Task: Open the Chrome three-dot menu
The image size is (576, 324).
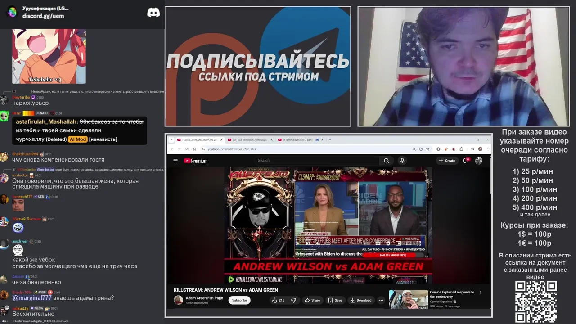Action: click(x=487, y=149)
